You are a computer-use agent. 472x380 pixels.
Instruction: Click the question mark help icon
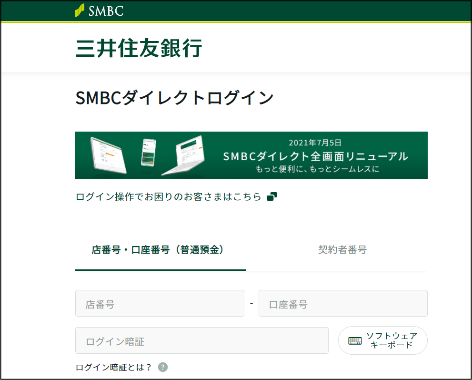(x=163, y=367)
